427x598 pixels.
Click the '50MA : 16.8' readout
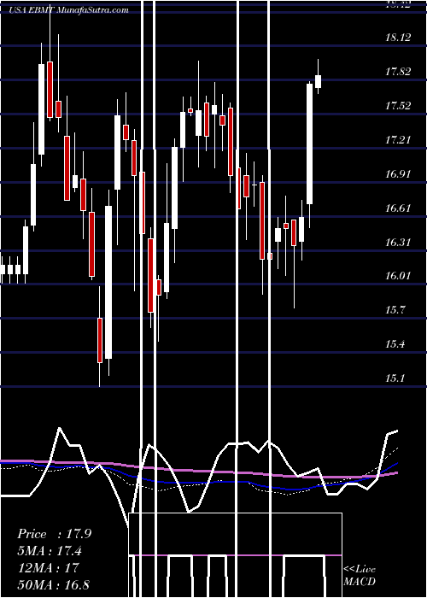(x=53, y=584)
